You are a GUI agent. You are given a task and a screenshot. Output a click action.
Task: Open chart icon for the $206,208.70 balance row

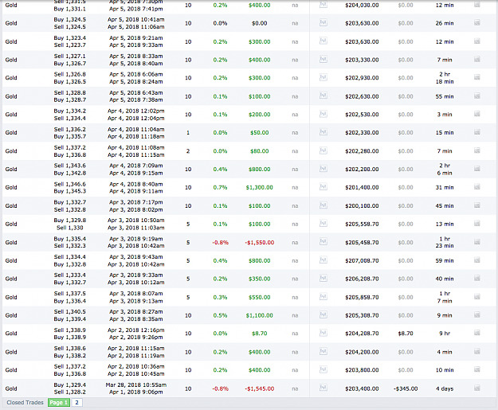tap(324, 279)
